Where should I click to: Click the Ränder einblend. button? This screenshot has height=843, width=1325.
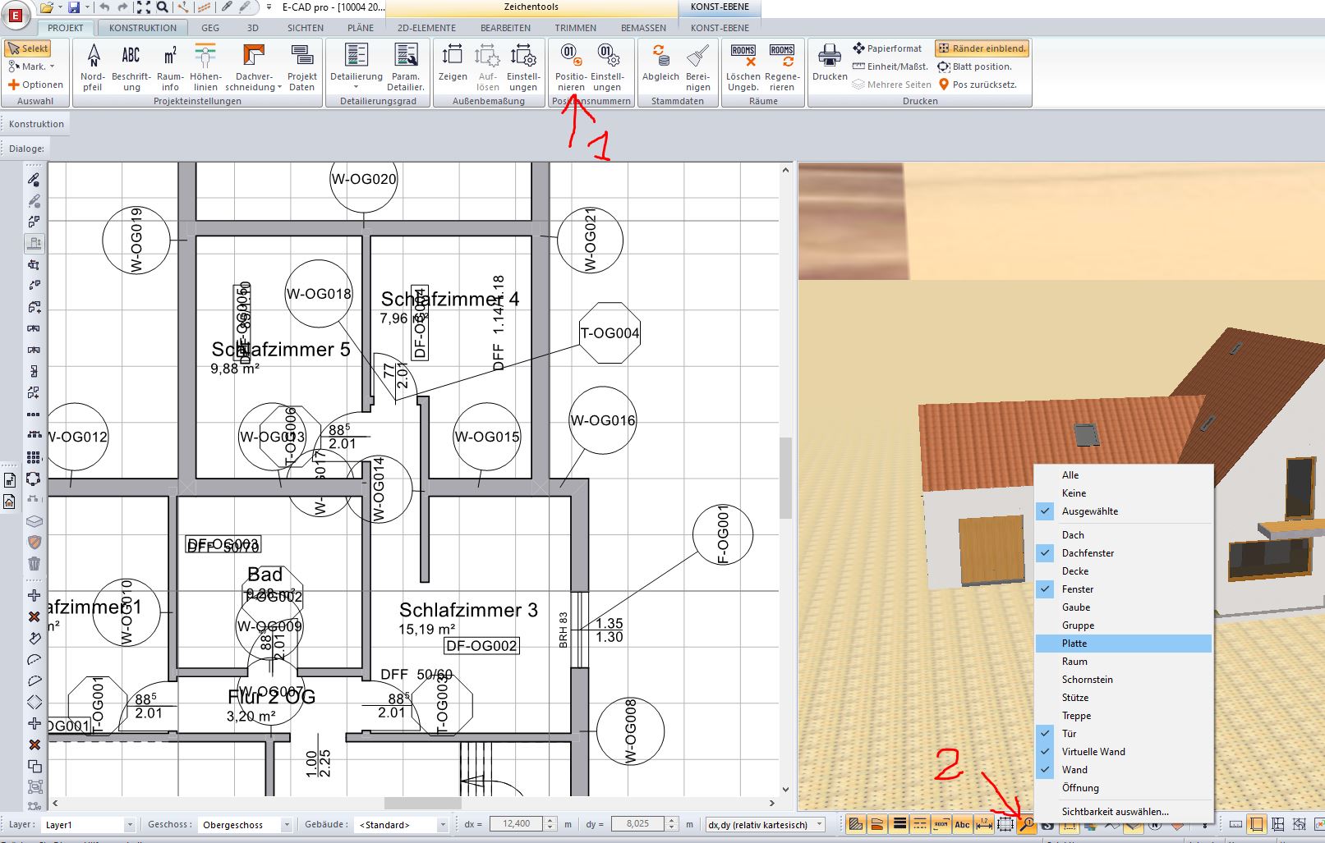pyautogui.click(x=982, y=48)
